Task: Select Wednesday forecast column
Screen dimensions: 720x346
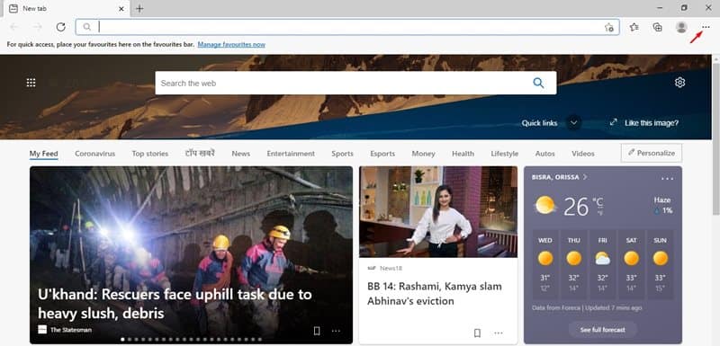Action: pos(545,264)
